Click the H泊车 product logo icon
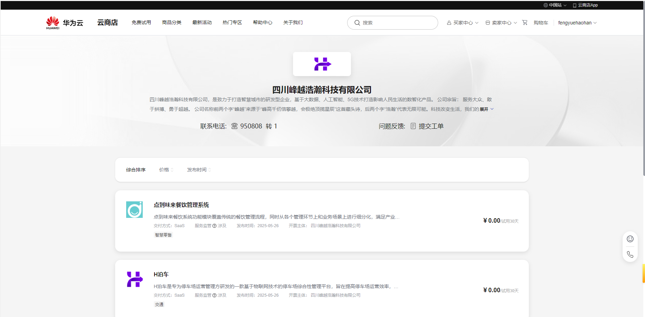Screen dimensions: 645x317 134,279
